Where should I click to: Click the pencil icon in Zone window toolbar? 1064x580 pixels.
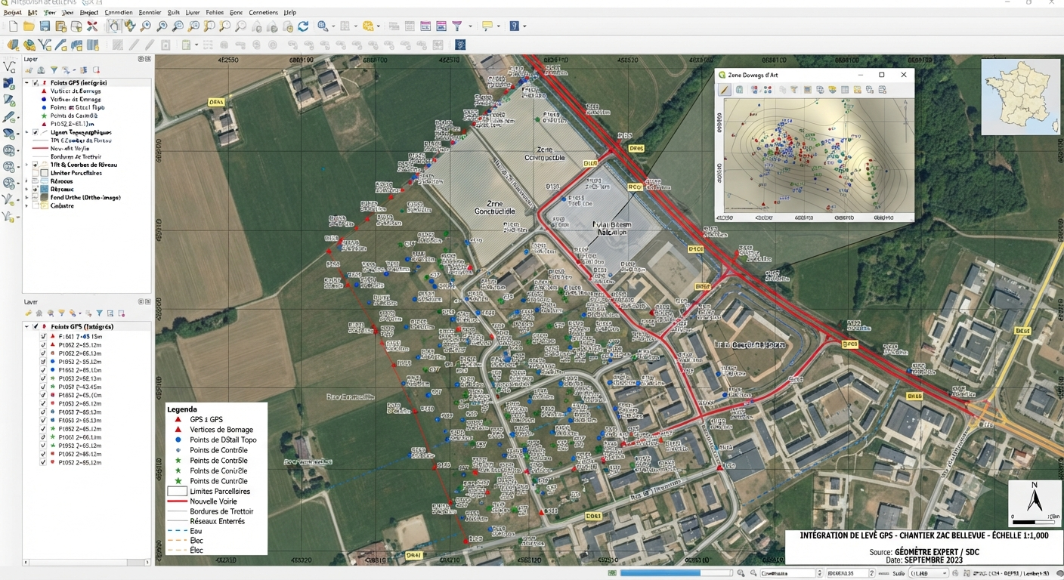(x=725, y=90)
